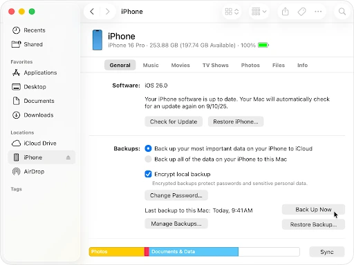
Task: Click the Manage Backups... button
Action: [x=176, y=224]
